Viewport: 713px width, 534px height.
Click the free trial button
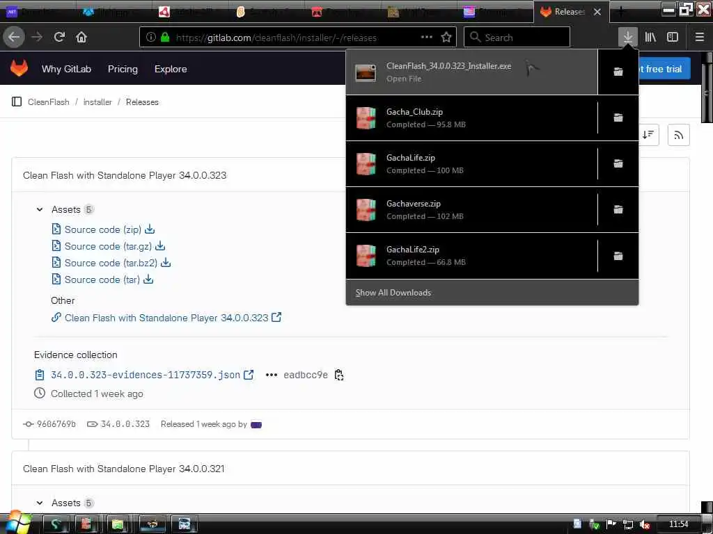tap(664, 69)
